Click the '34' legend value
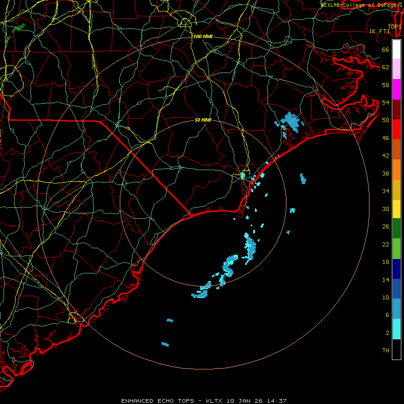 386,191
